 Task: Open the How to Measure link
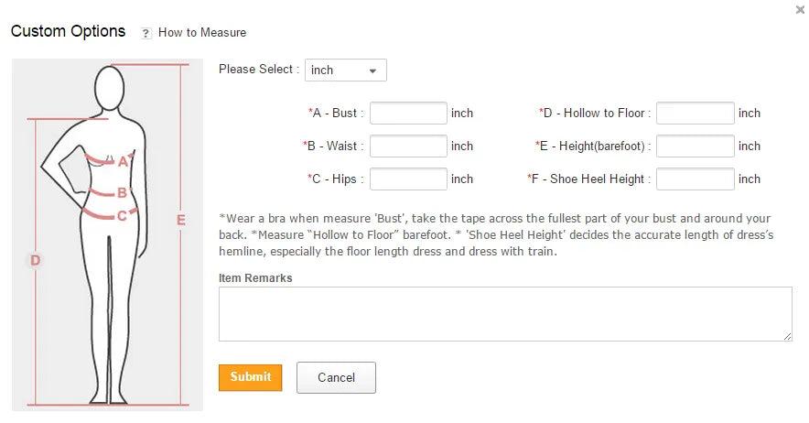tap(202, 33)
